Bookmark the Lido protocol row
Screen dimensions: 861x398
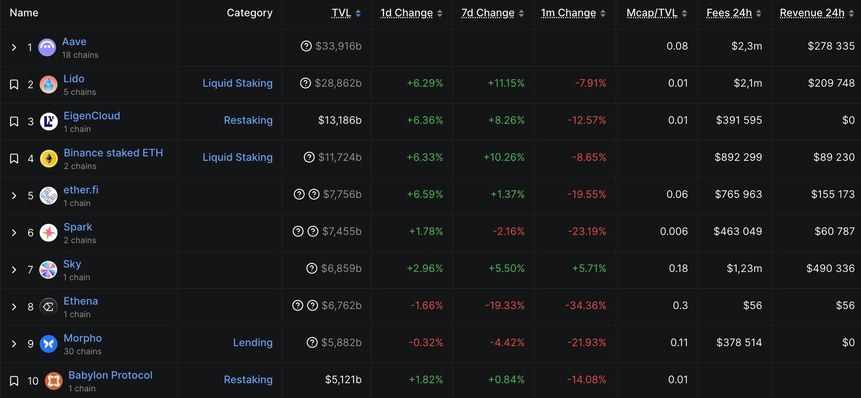click(x=14, y=84)
